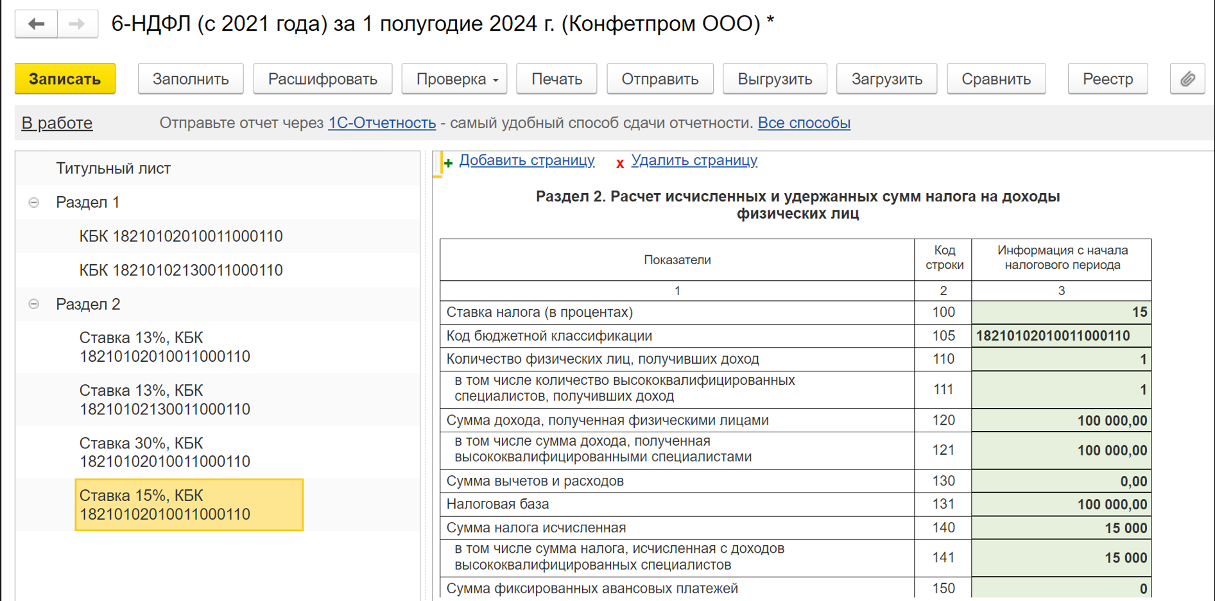Click the Заполнить button

point(191,79)
